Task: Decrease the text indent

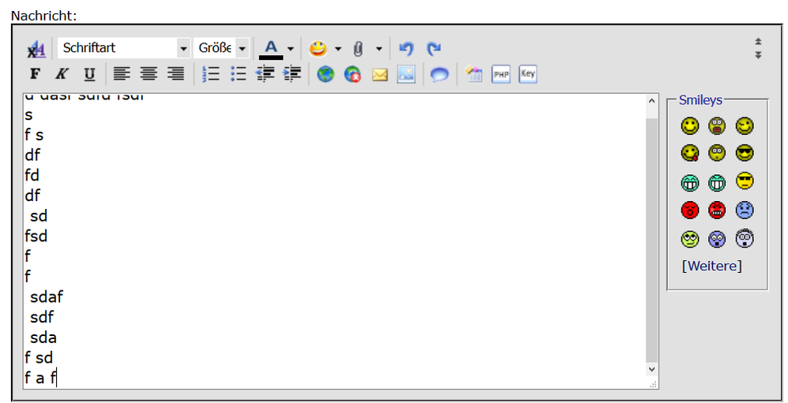Action: coord(265,74)
